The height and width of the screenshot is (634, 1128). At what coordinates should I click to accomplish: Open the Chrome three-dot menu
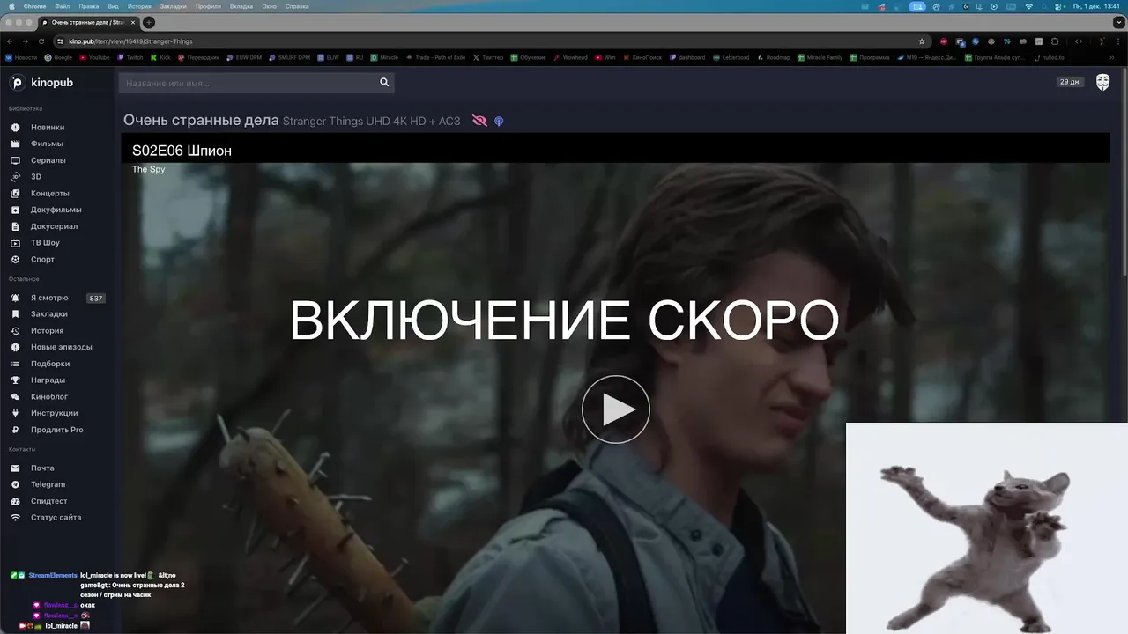(1119, 41)
